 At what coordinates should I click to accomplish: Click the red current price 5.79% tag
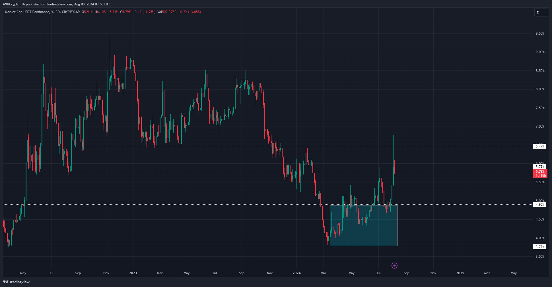coord(540,173)
